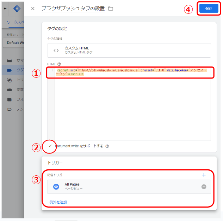Select the カスタム HTML tag type box
This screenshot has width=223, height=221.
129,51
